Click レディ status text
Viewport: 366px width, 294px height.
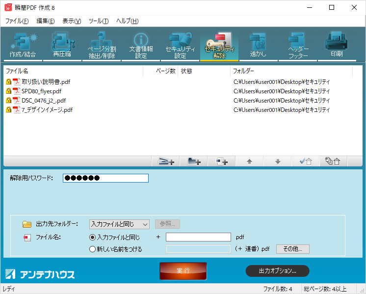pos(9,289)
